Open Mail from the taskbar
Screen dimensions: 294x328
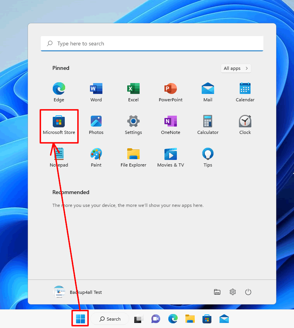point(224,319)
